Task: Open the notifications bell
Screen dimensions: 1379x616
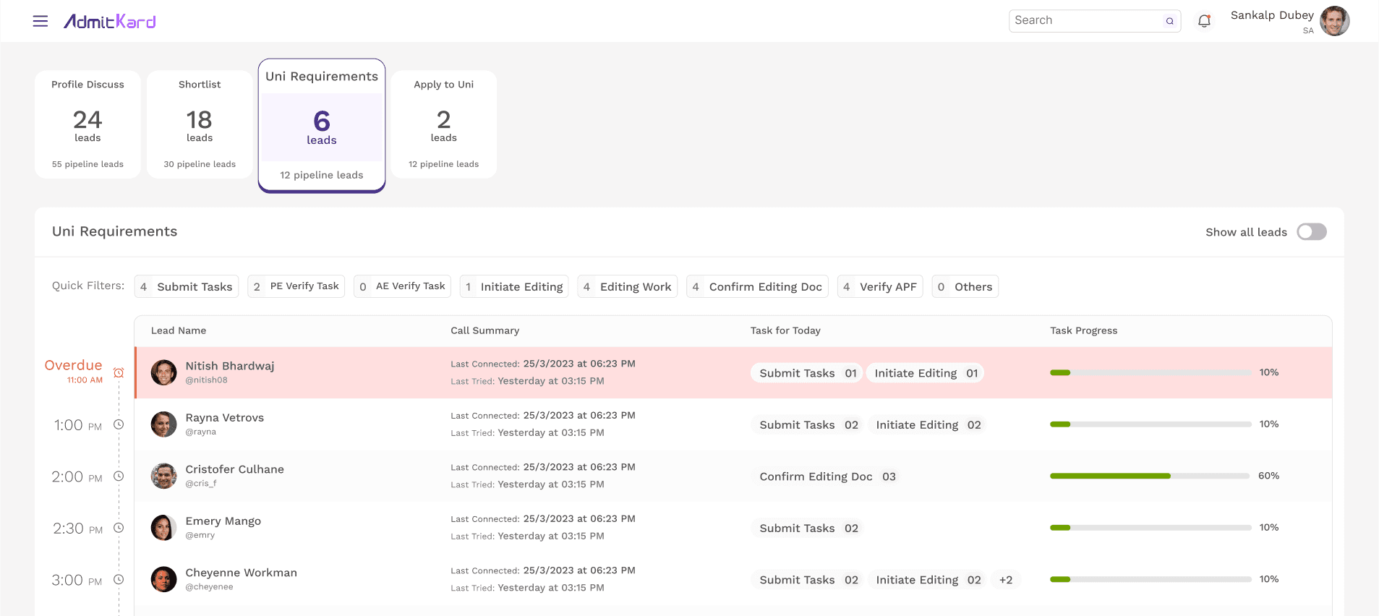Action: coord(1204,21)
